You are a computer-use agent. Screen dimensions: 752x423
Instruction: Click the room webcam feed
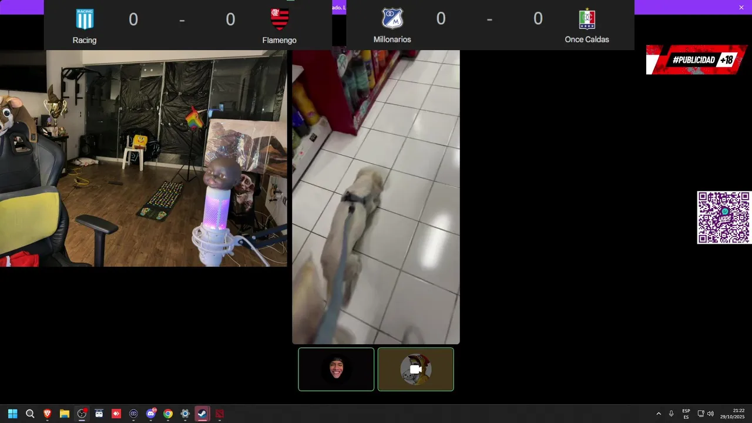coord(143,158)
